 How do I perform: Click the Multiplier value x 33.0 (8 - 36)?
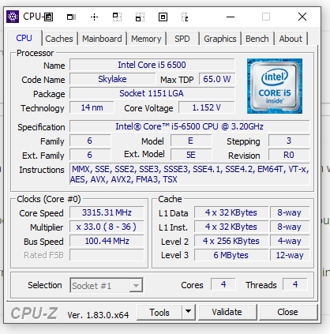107,227
